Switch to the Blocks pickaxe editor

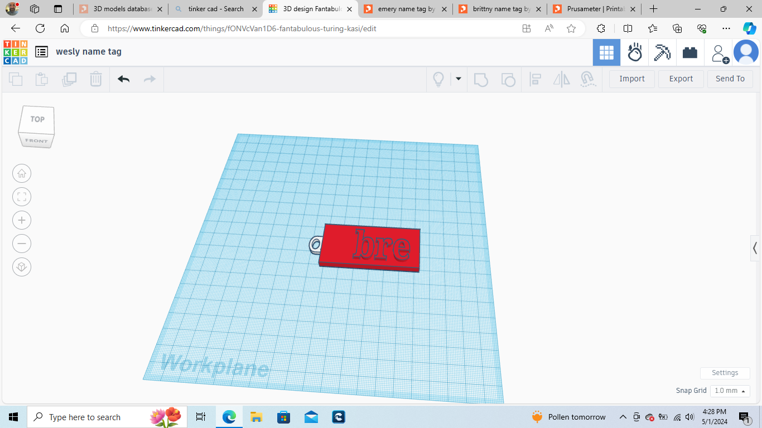[x=662, y=53]
